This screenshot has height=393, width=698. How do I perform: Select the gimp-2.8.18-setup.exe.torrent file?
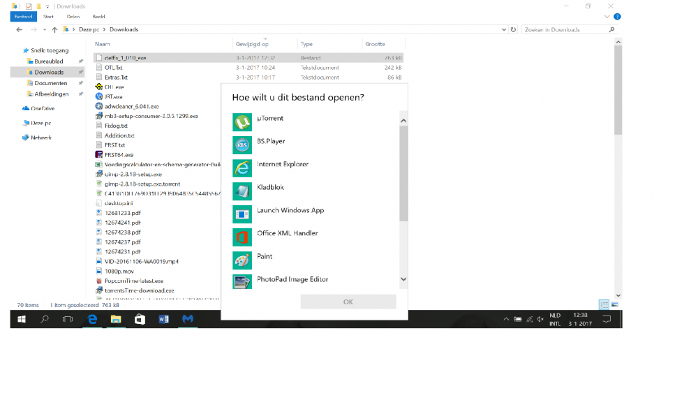142,184
